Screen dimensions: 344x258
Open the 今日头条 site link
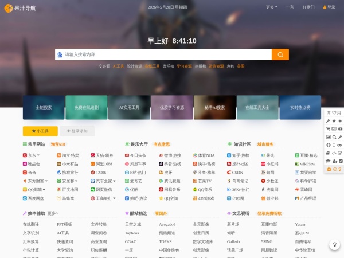(135, 155)
